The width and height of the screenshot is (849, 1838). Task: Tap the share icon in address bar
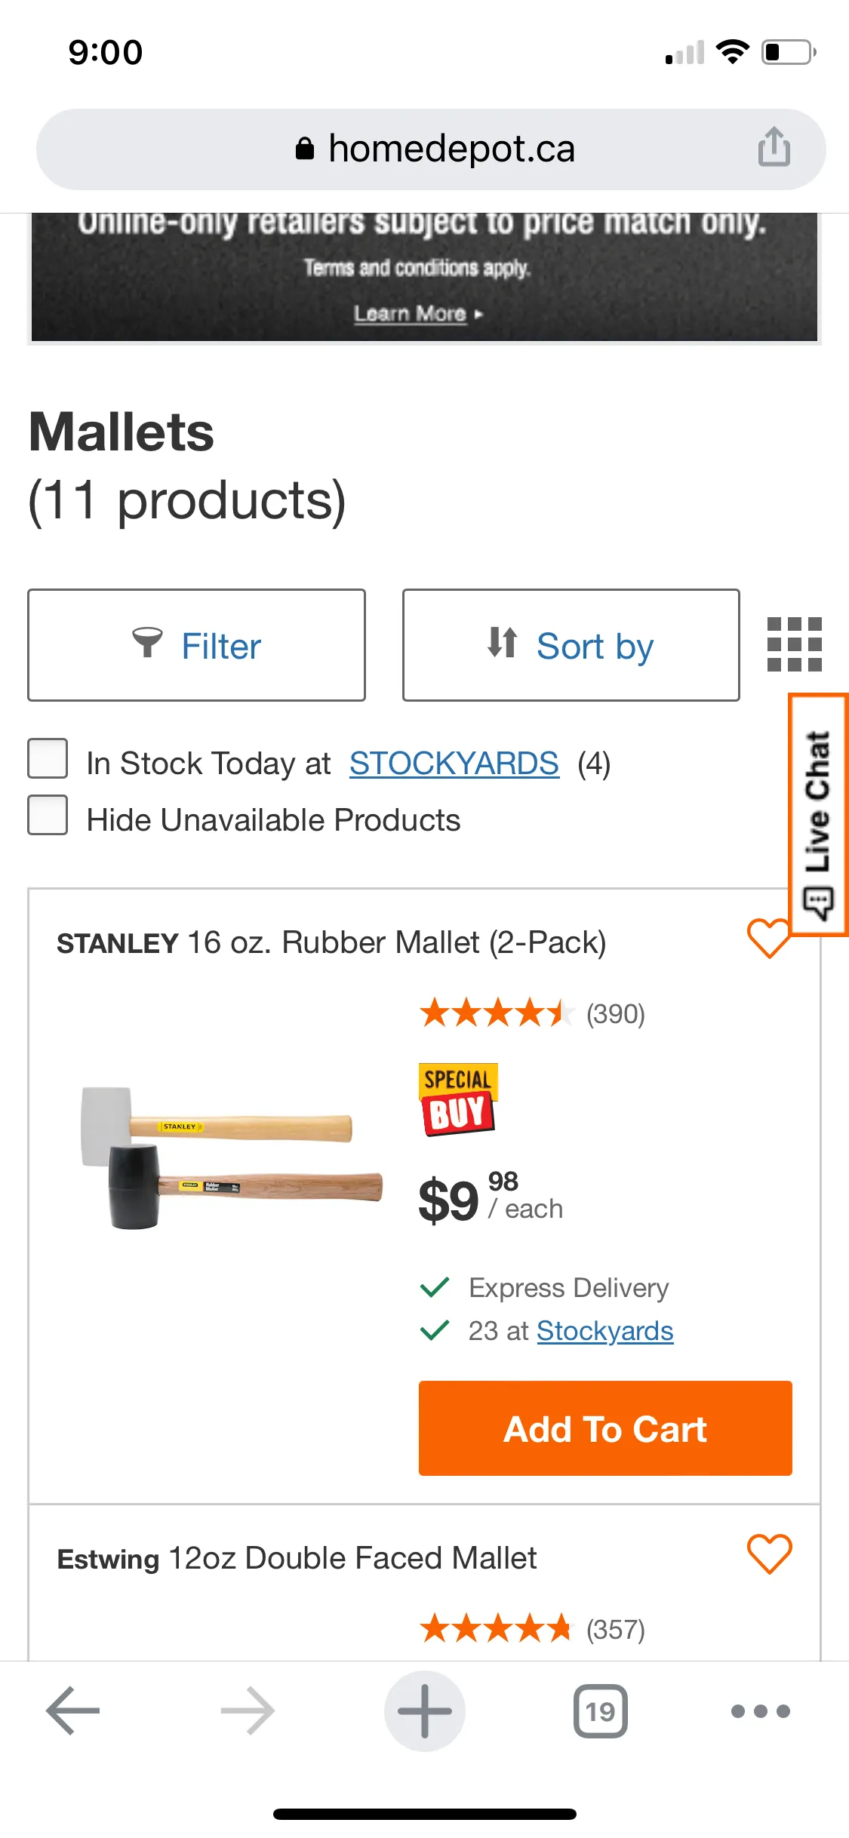[x=774, y=147]
